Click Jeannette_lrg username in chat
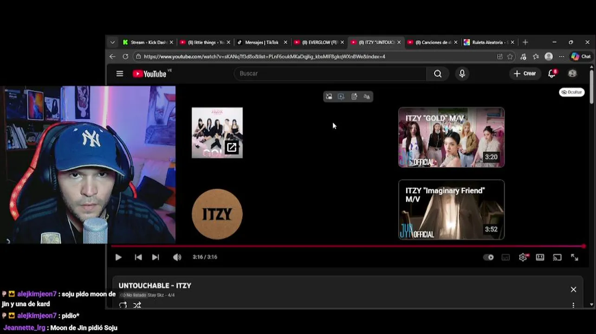 click(24, 328)
